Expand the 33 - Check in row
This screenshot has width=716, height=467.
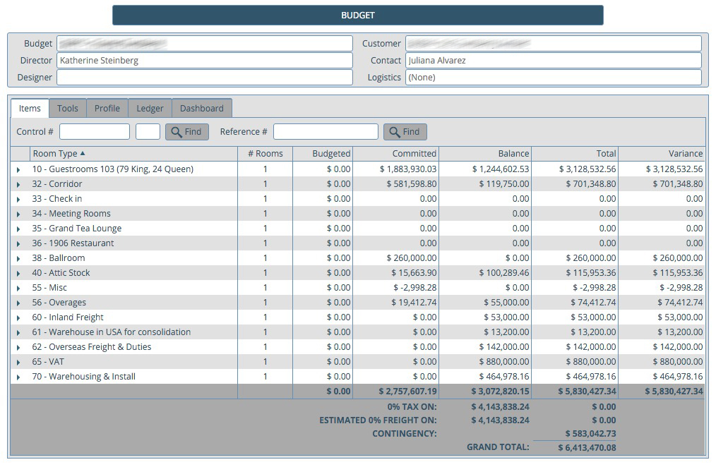[18, 200]
